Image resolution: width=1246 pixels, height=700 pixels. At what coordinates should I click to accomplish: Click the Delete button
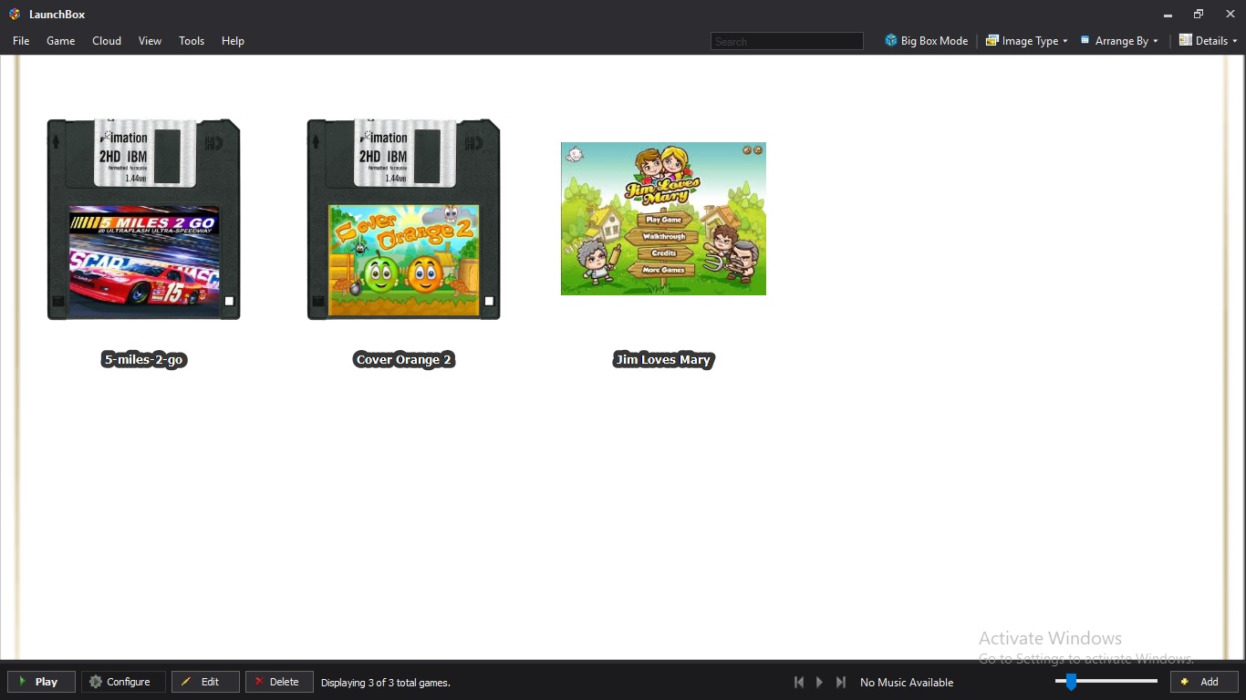point(279,682)
